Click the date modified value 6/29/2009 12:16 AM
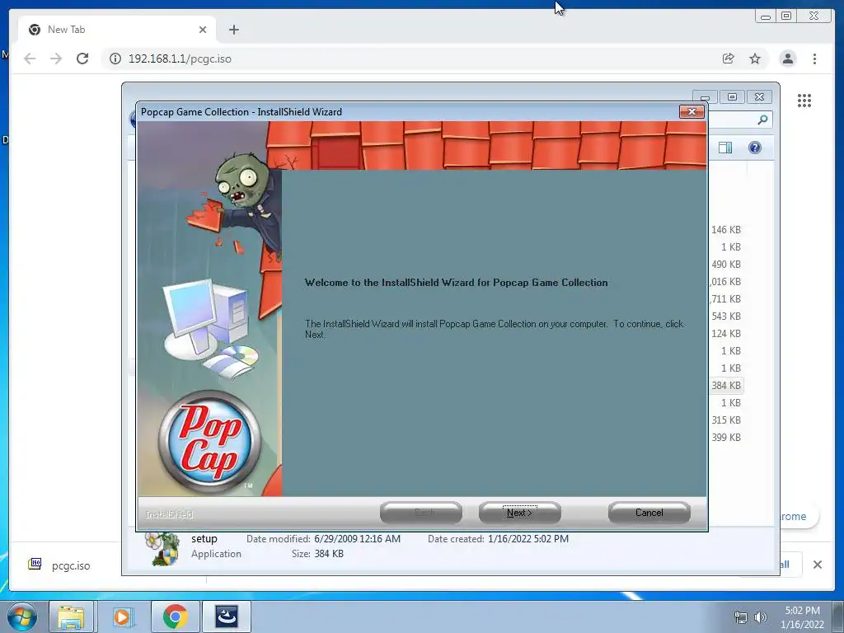The width and height of the screenshot is (844, 633). (358, 539)
